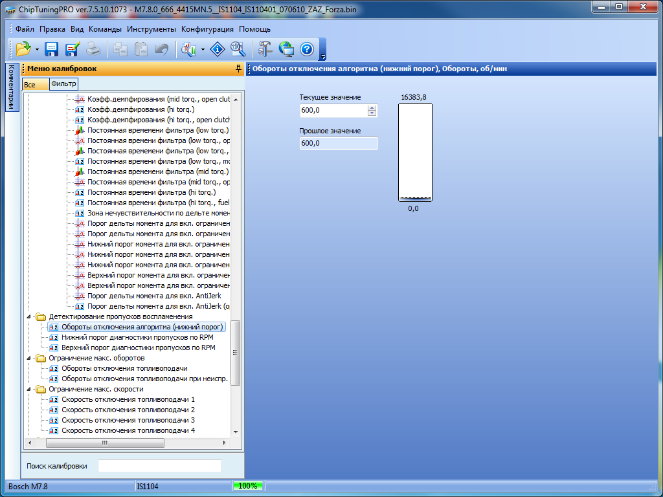Click the open file folder icon
Screen dimensions: 663x497
[23, 49]
